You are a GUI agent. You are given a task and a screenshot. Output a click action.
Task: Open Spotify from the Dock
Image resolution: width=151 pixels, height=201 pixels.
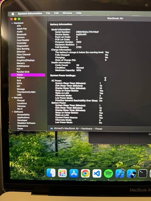point(108,173)
